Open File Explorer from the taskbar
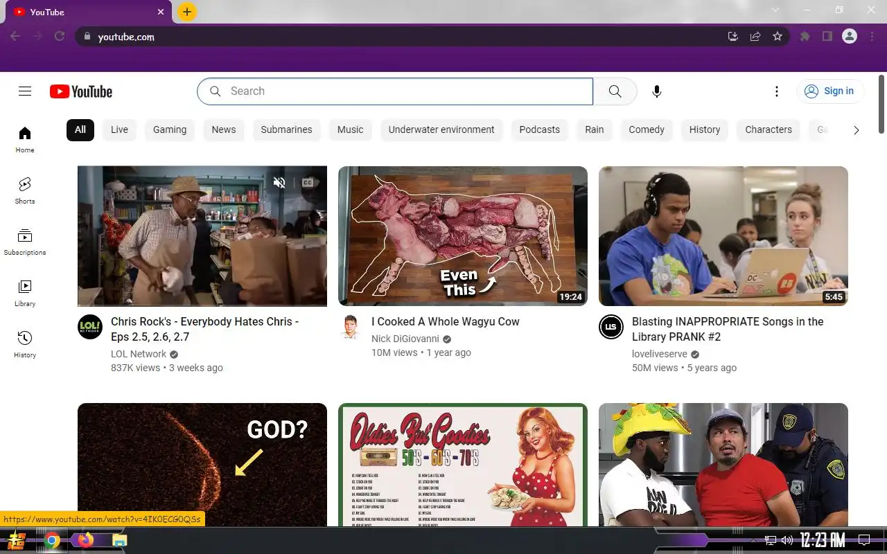This screenshot has height=554, width=887. point(120,540)
